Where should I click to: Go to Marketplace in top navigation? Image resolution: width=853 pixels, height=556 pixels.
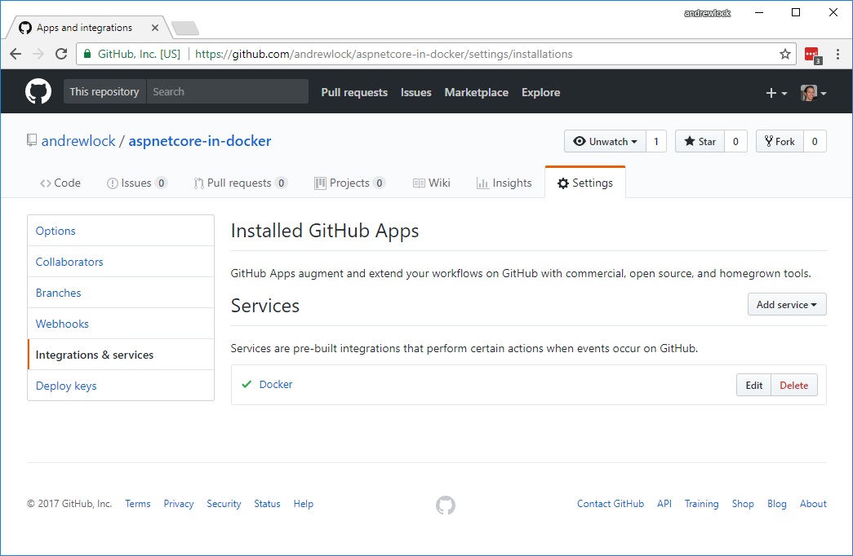coord(476,92)
